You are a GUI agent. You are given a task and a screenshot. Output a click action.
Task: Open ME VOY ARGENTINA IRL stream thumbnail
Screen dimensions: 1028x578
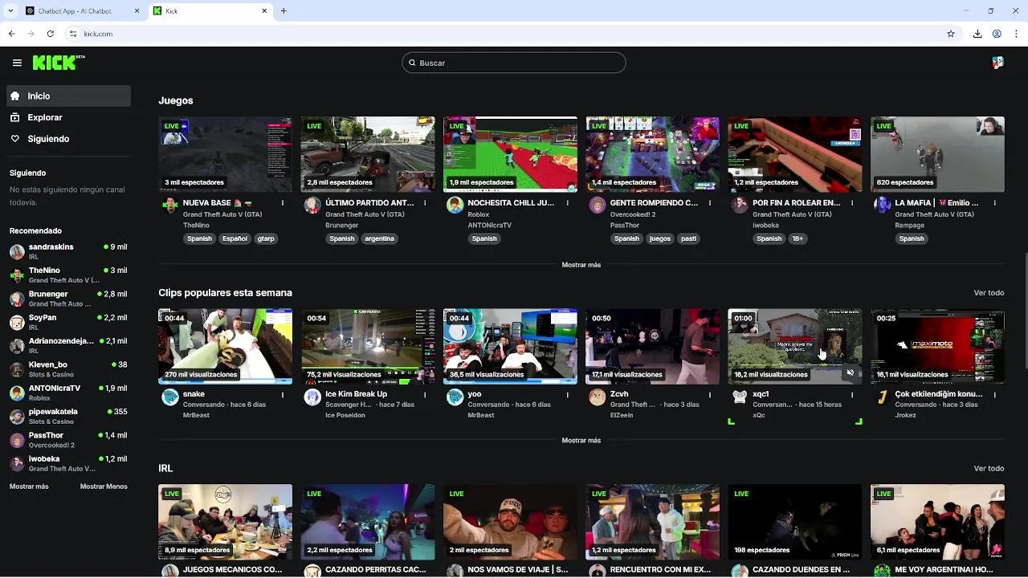(937, 522)
